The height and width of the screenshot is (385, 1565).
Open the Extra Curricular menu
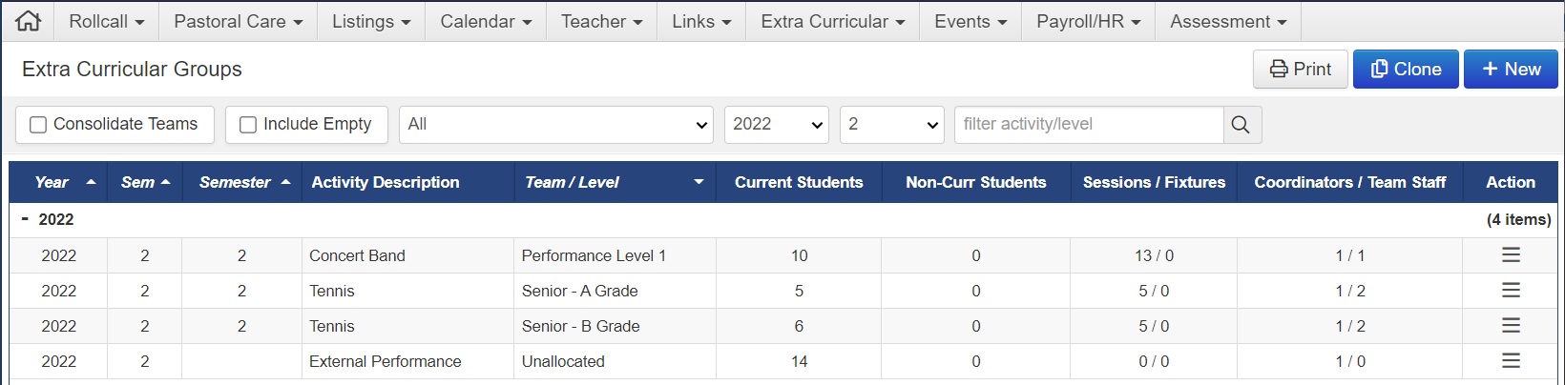point(832,21)
